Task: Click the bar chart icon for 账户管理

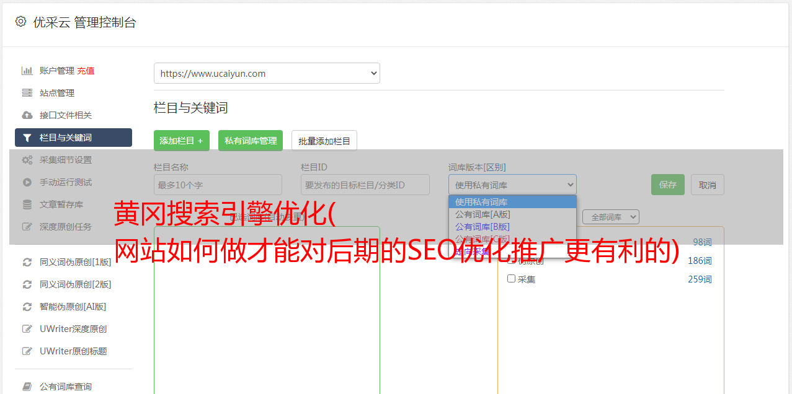Action: (x=27, y=71)
